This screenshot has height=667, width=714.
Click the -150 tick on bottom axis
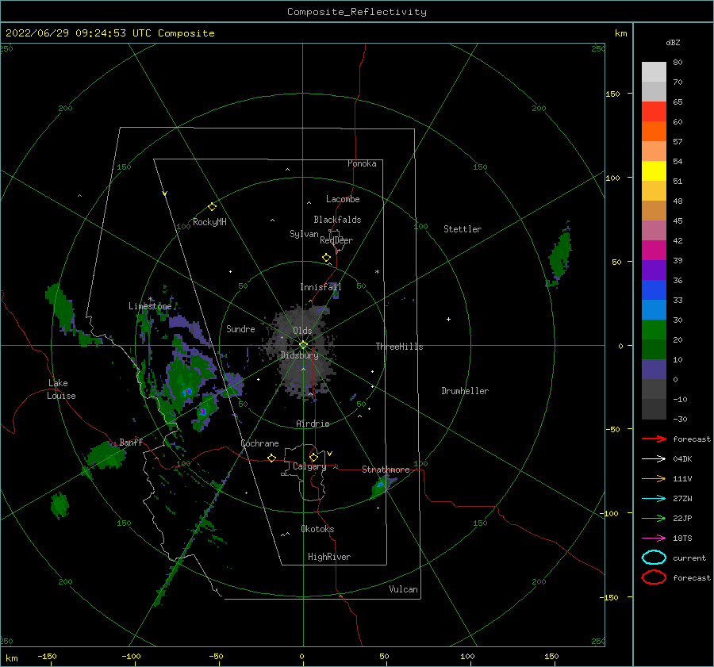click(47, 656)
